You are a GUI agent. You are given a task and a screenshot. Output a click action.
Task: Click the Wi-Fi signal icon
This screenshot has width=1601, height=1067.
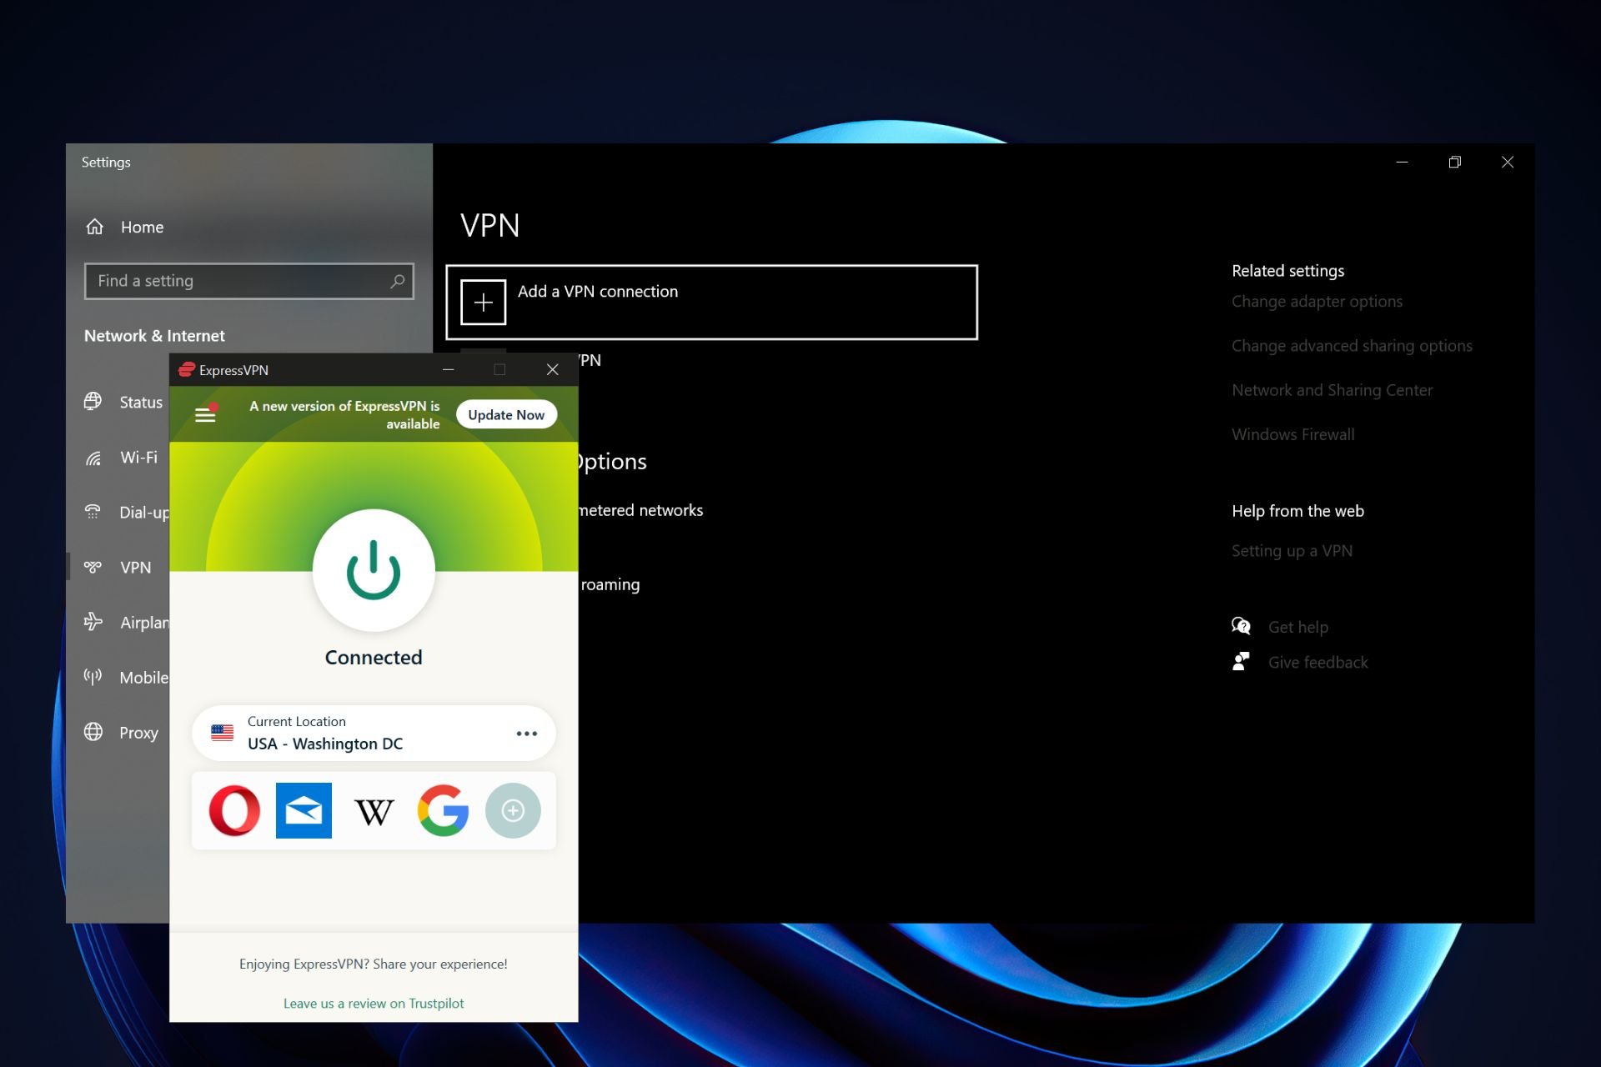93,458
